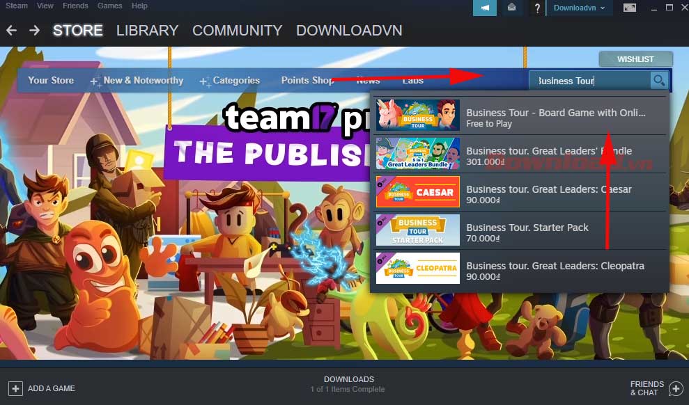
Task: Click the search magnifier button
Action: point(659,80)
